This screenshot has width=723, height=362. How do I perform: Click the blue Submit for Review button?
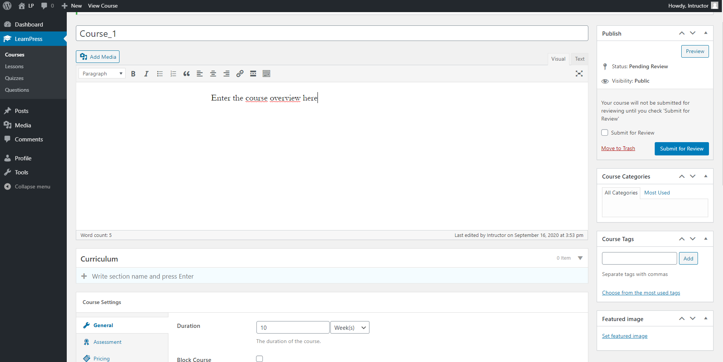click(682, 149)
